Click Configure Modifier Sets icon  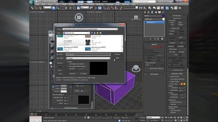click(162, 39)
